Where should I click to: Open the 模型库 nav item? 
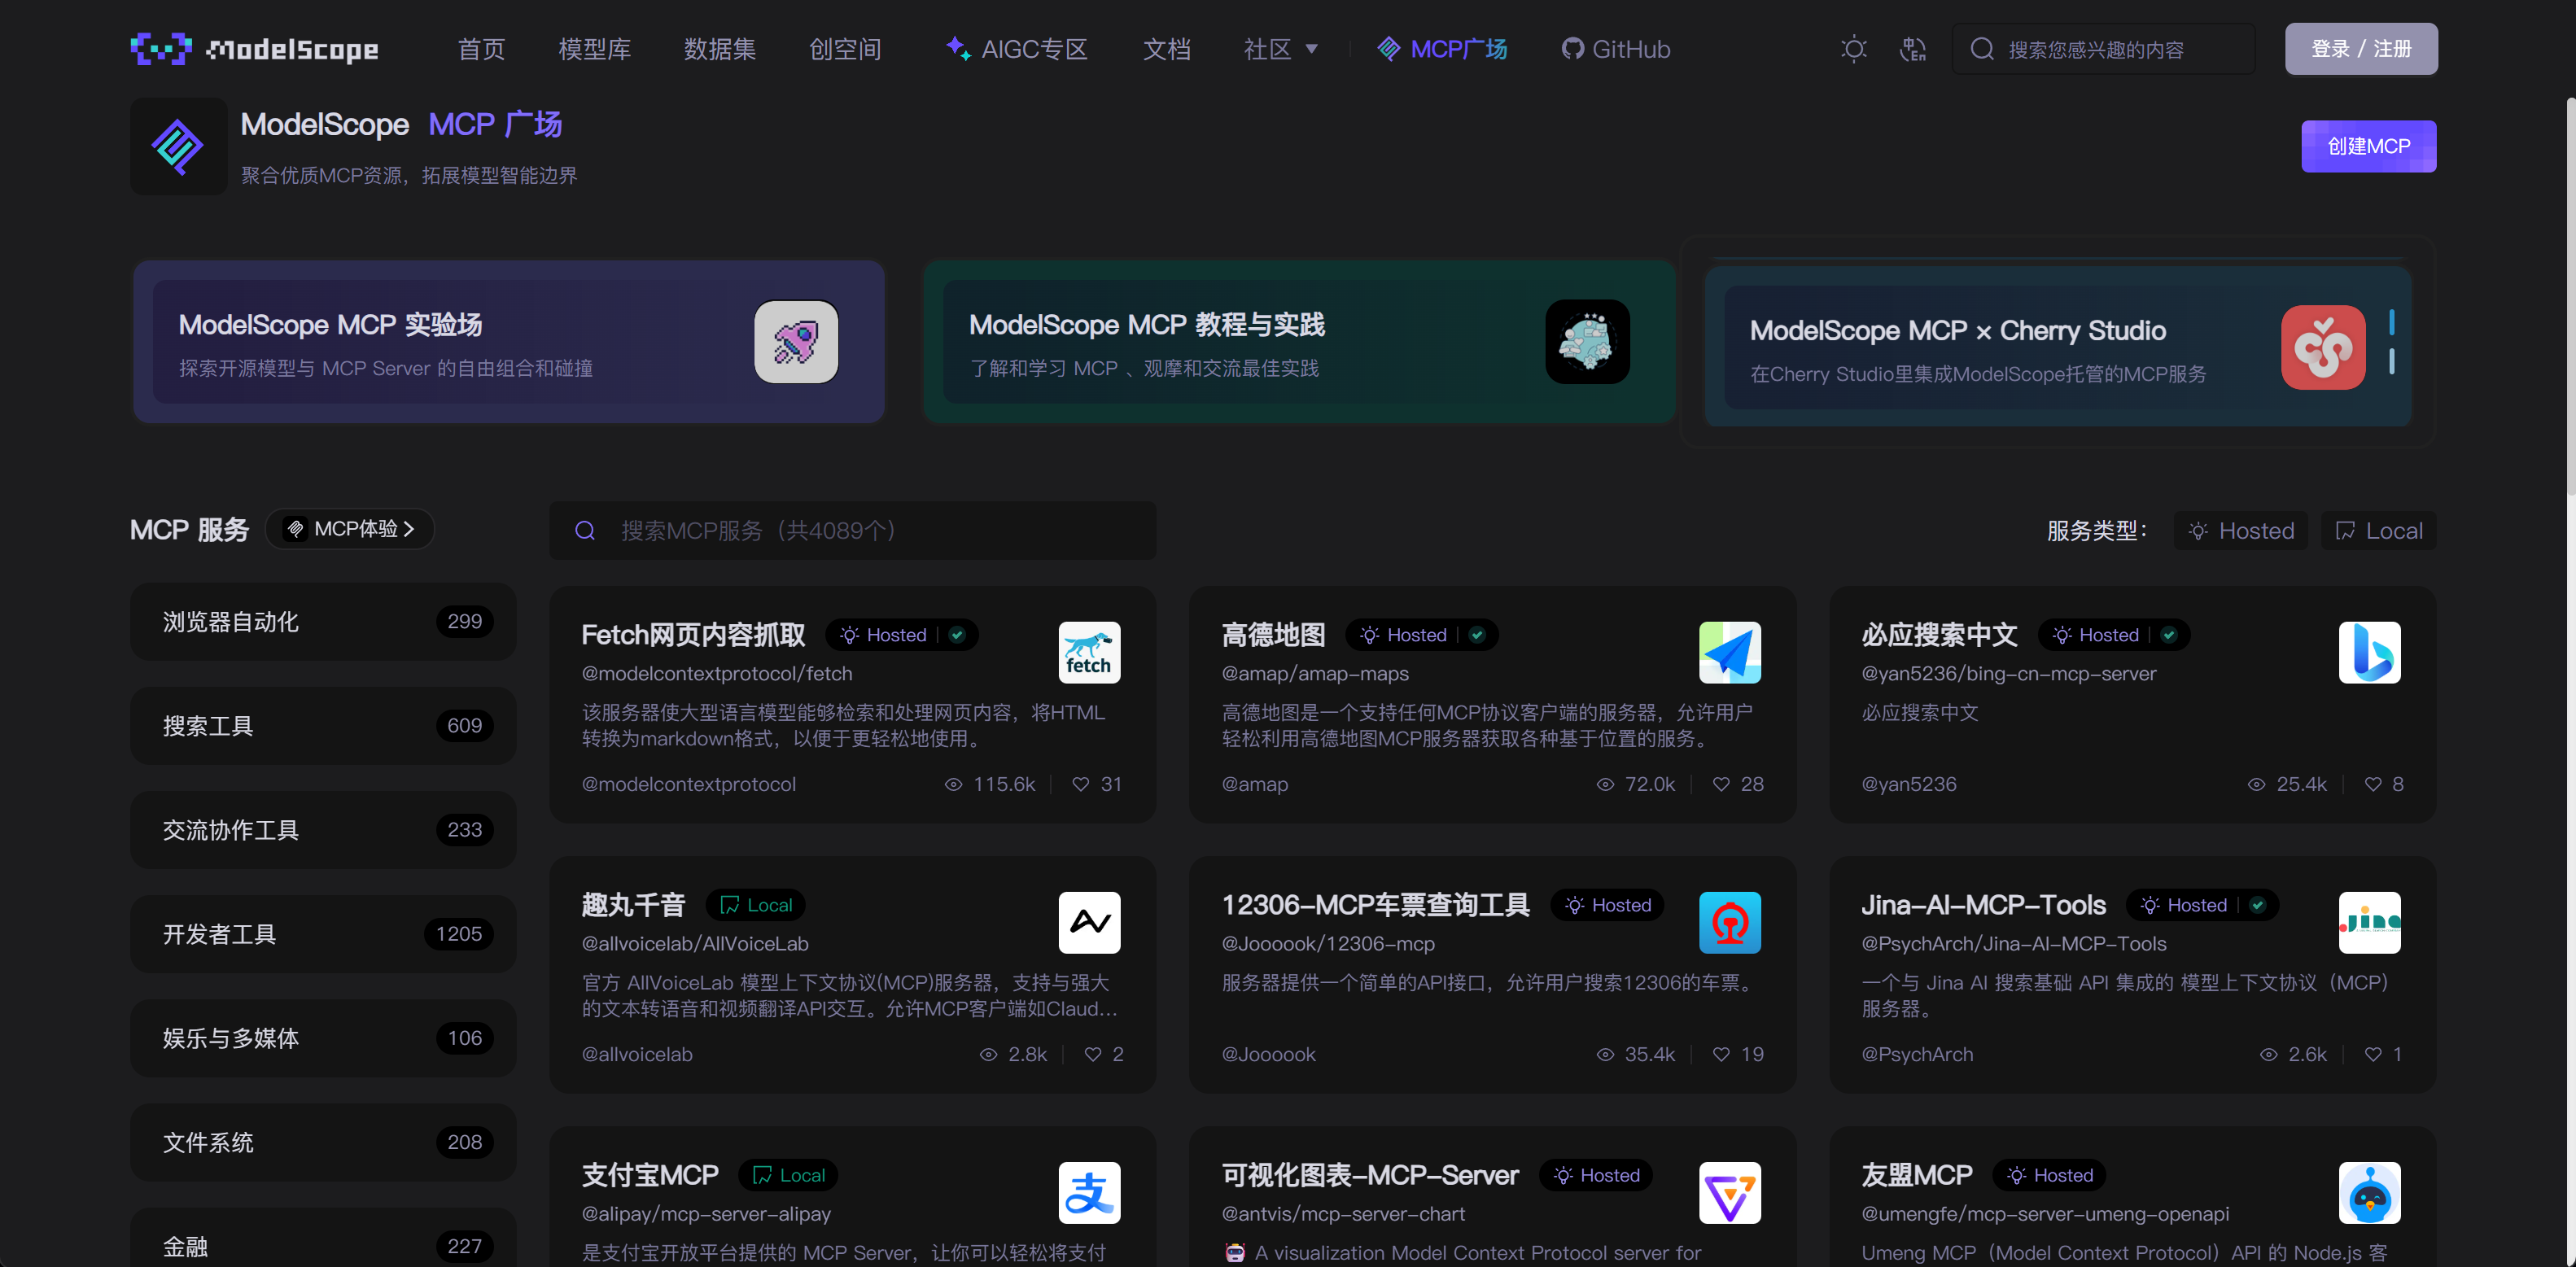(x=594, y=49)
